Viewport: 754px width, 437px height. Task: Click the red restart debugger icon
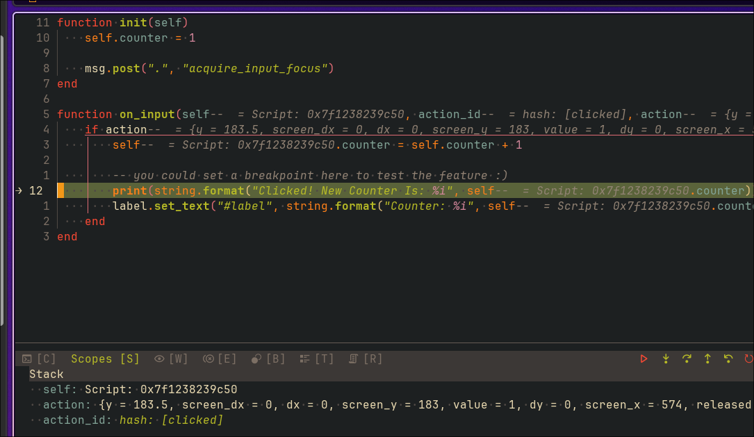[748, 359]
